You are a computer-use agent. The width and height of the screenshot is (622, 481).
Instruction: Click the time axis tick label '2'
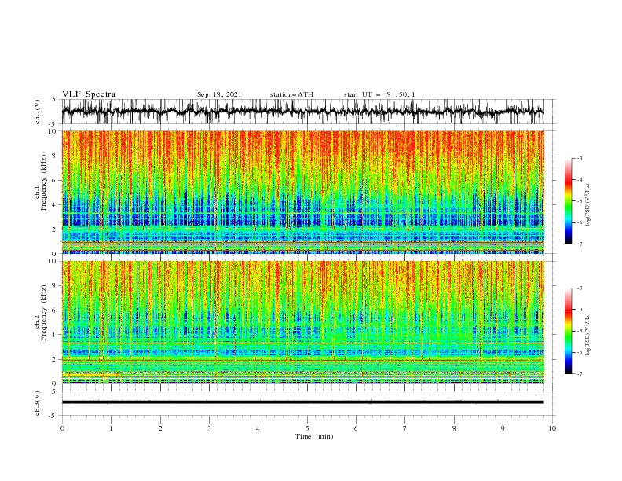click(160, 428)
